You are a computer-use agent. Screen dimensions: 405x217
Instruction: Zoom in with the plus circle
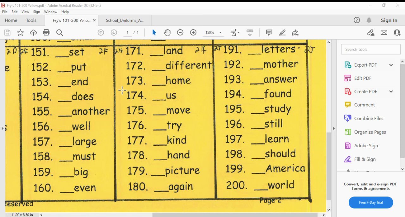point(193,32)
